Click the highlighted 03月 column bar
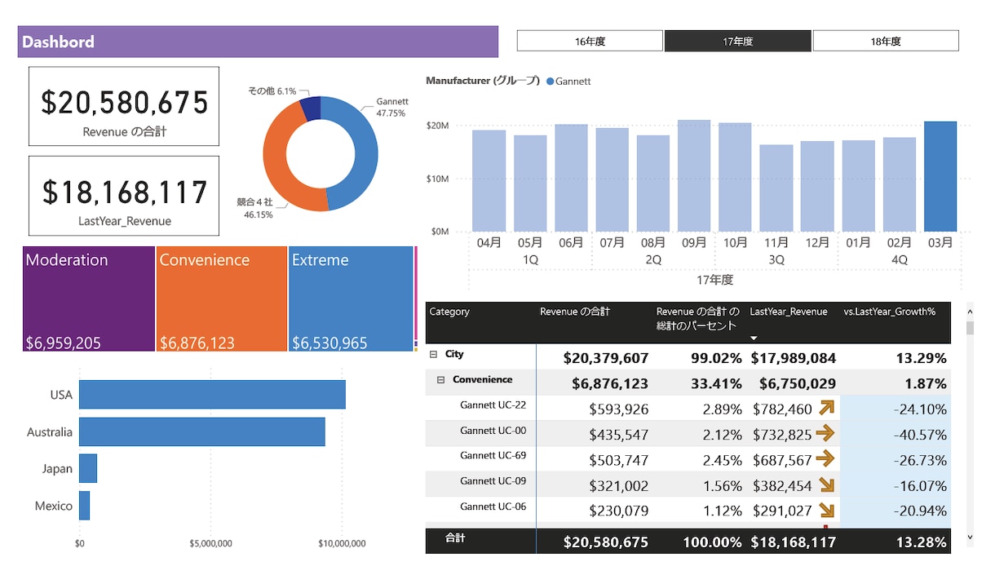Viewport: 995px width, 575px height. pos(940,176)
